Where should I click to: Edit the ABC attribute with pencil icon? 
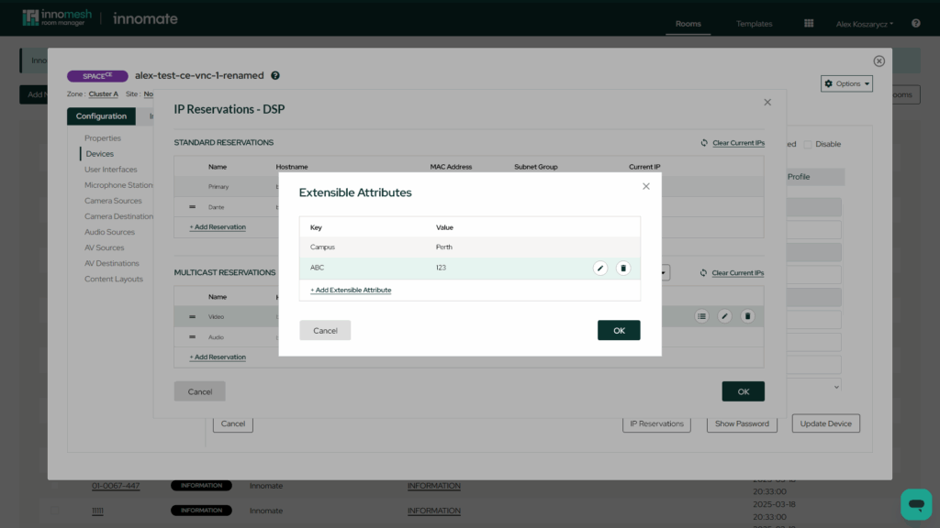(599, 268)
